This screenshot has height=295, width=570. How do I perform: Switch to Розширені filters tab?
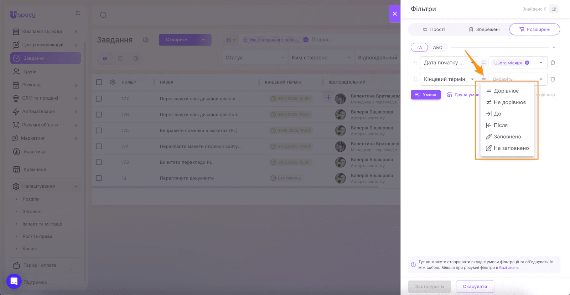[x=535, y=29]
